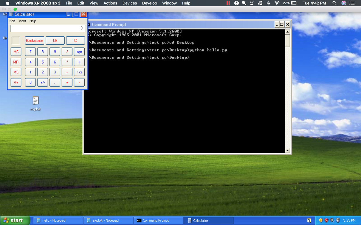Open the exploit file icon on the desktop
The image size is (361, 225).
tap(36, 103)
